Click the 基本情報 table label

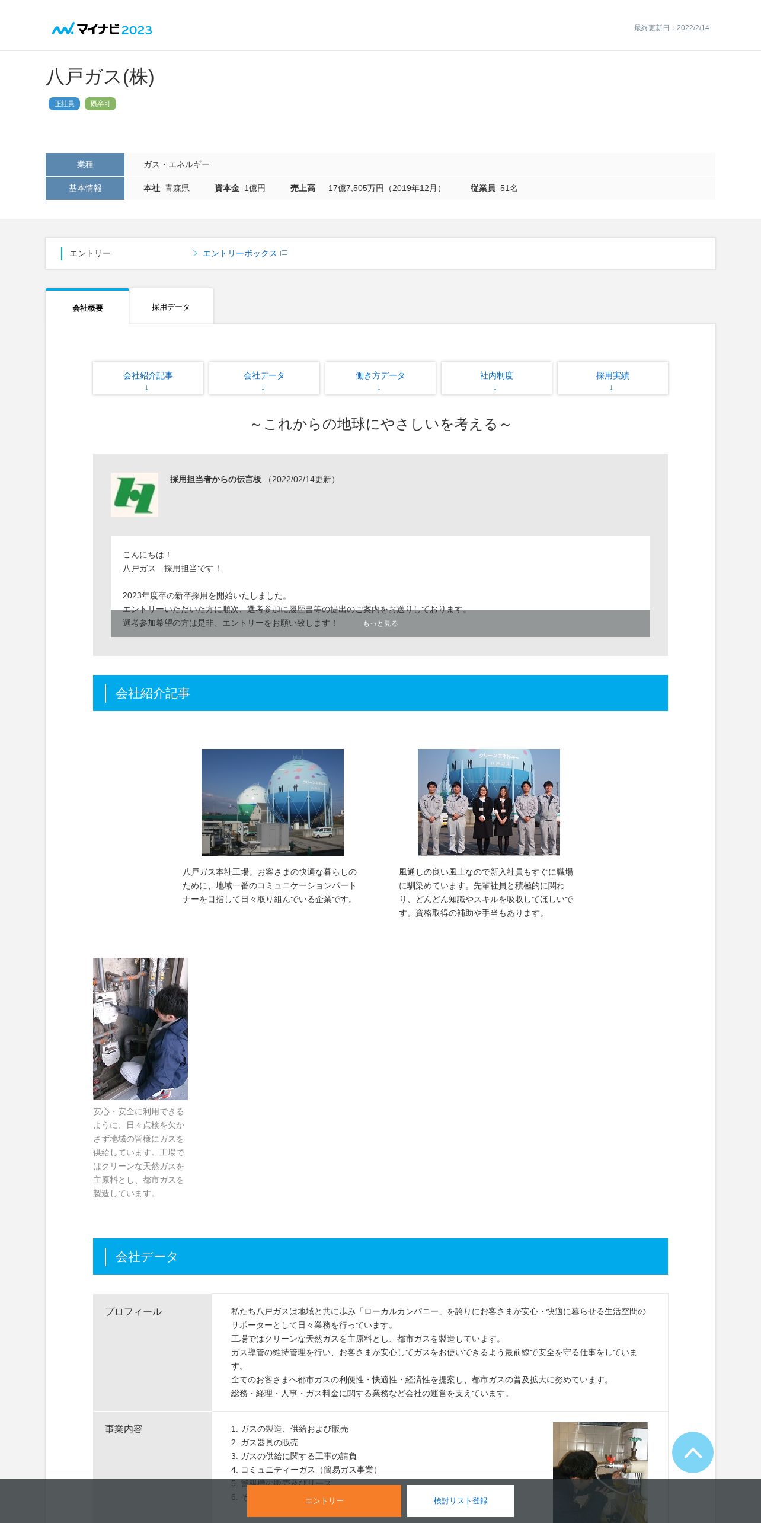coord(85,188)
